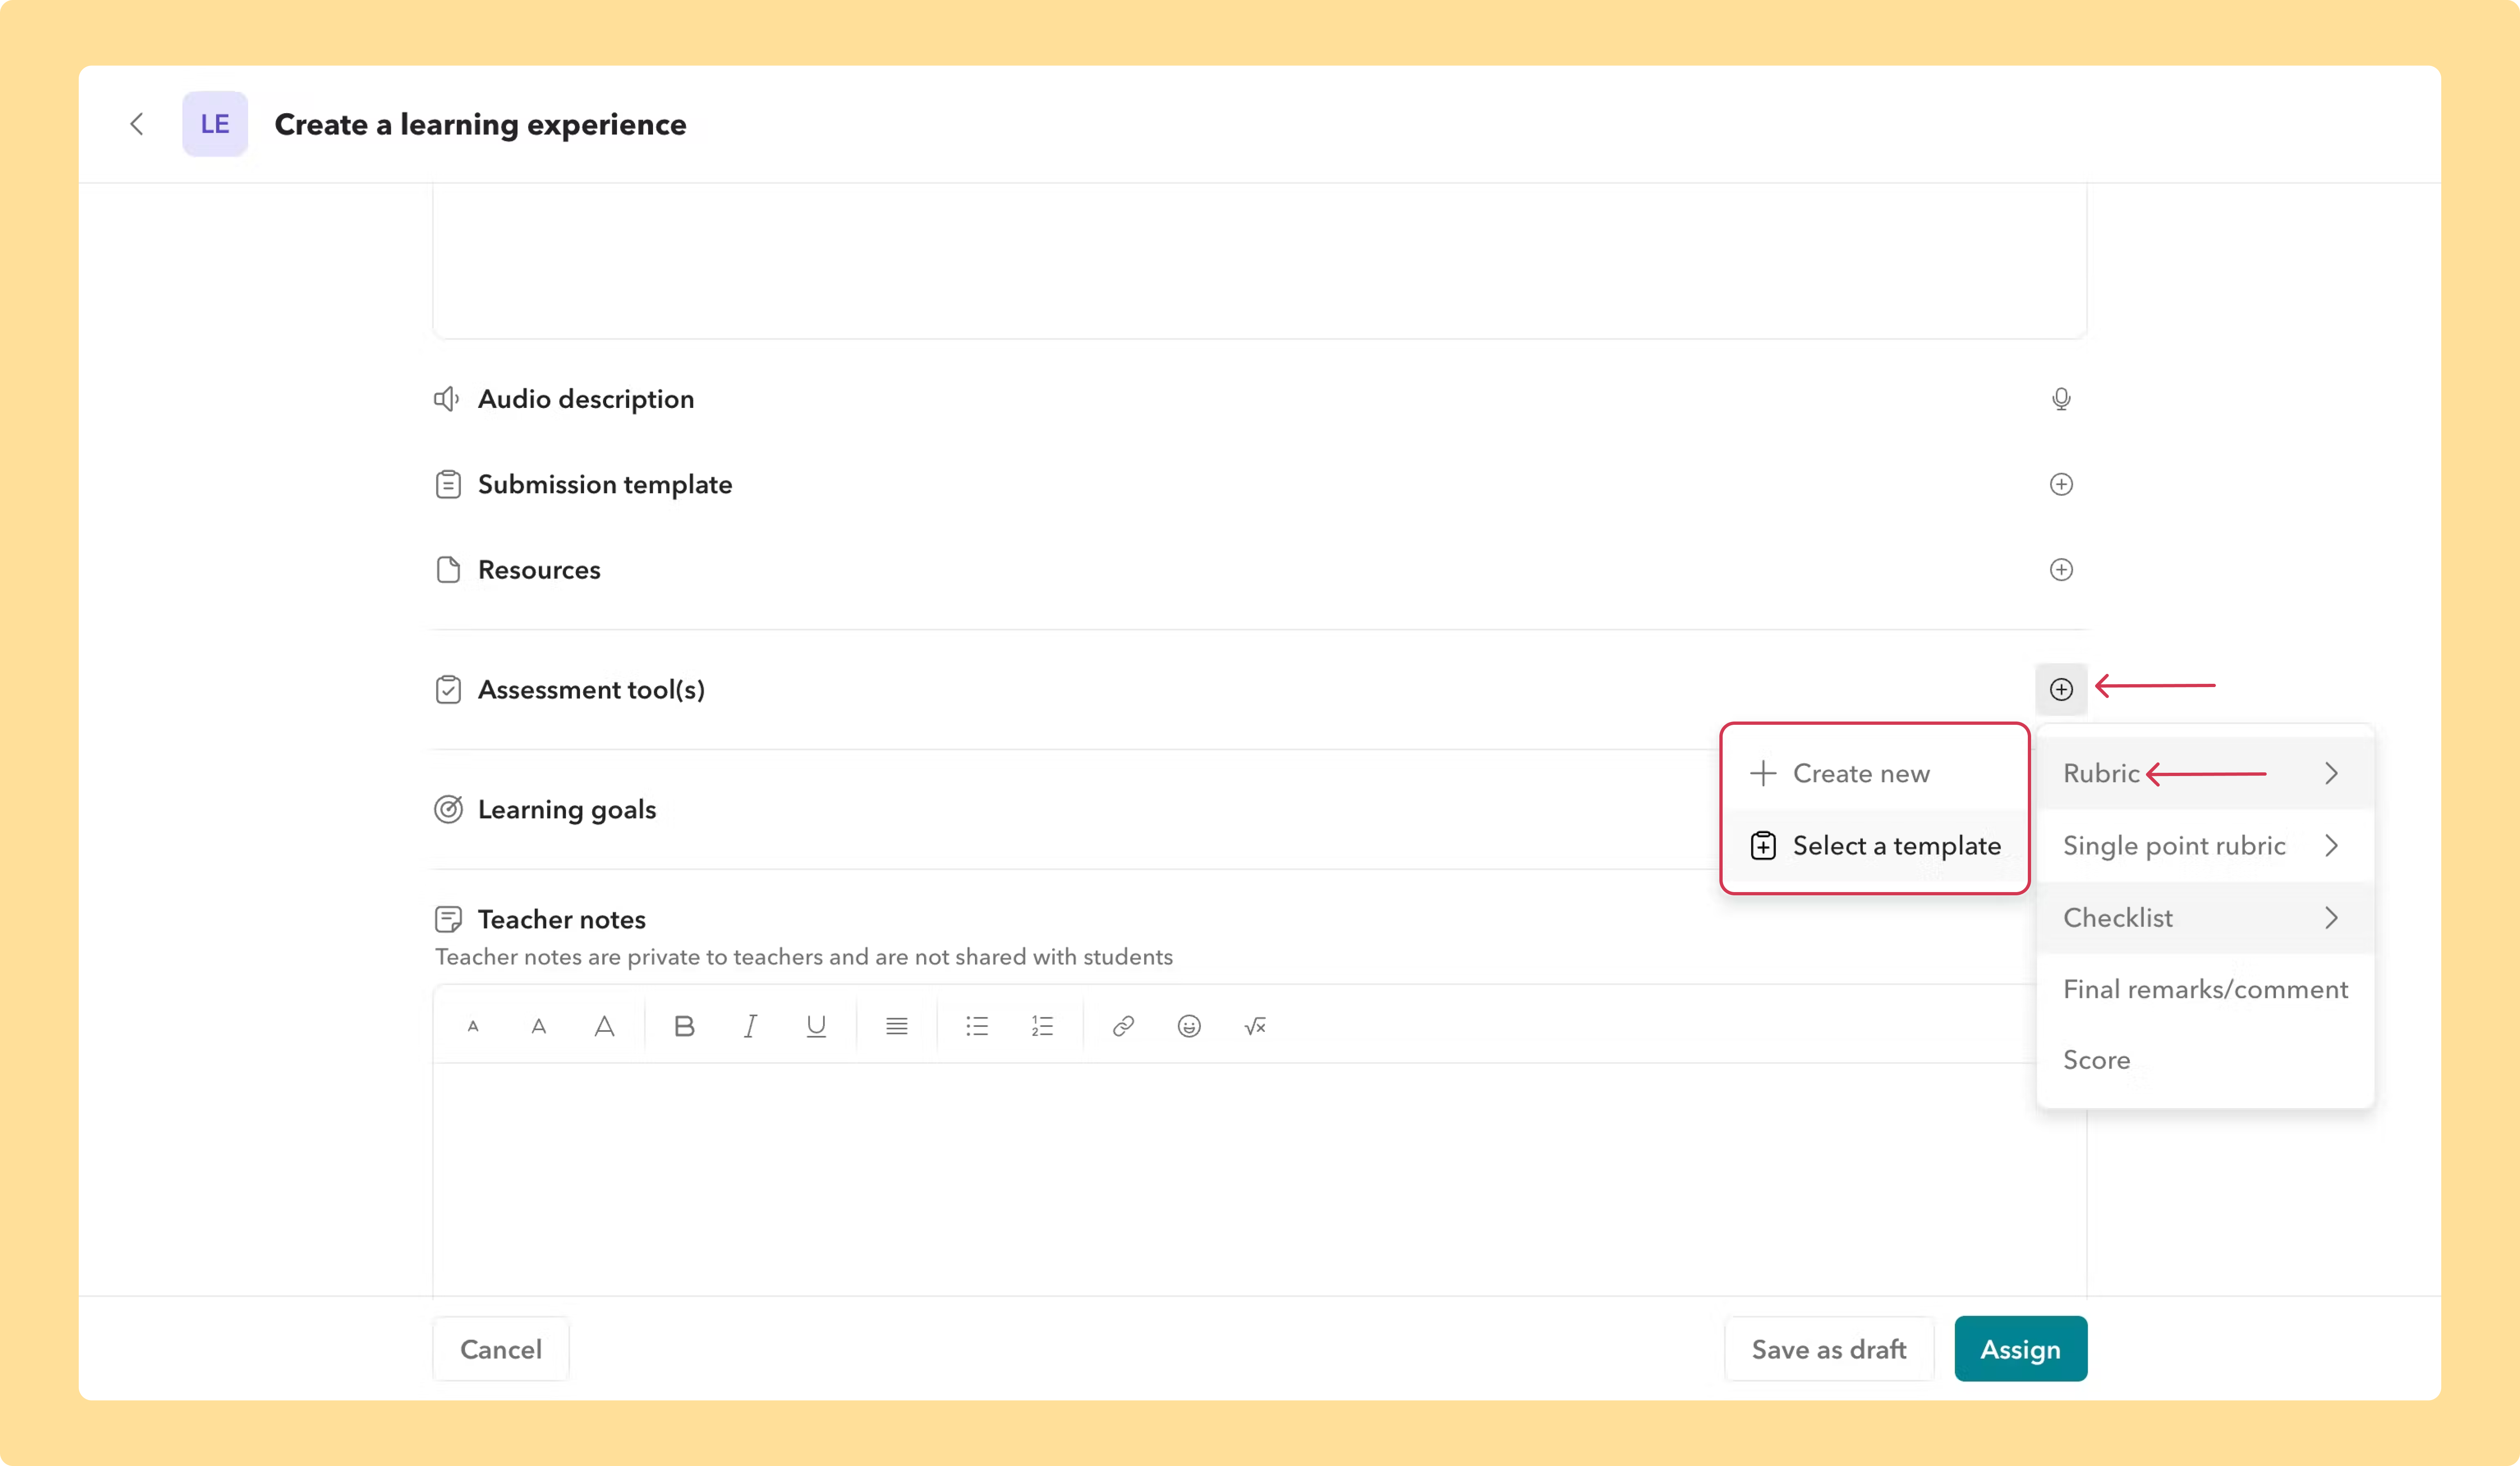The height and width of the screenshot is (1466, 2520).
Task: Expand Checklist using its right chevron
Action: pos(2331,917)
